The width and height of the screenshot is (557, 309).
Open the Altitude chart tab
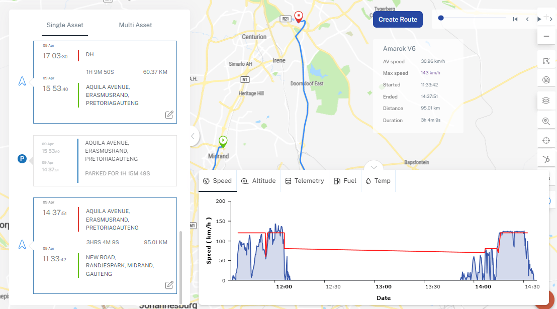[258, 181]
